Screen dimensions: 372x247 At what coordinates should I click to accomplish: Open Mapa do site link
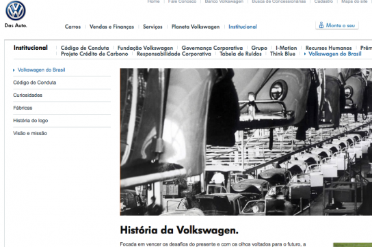coord(354,1)
